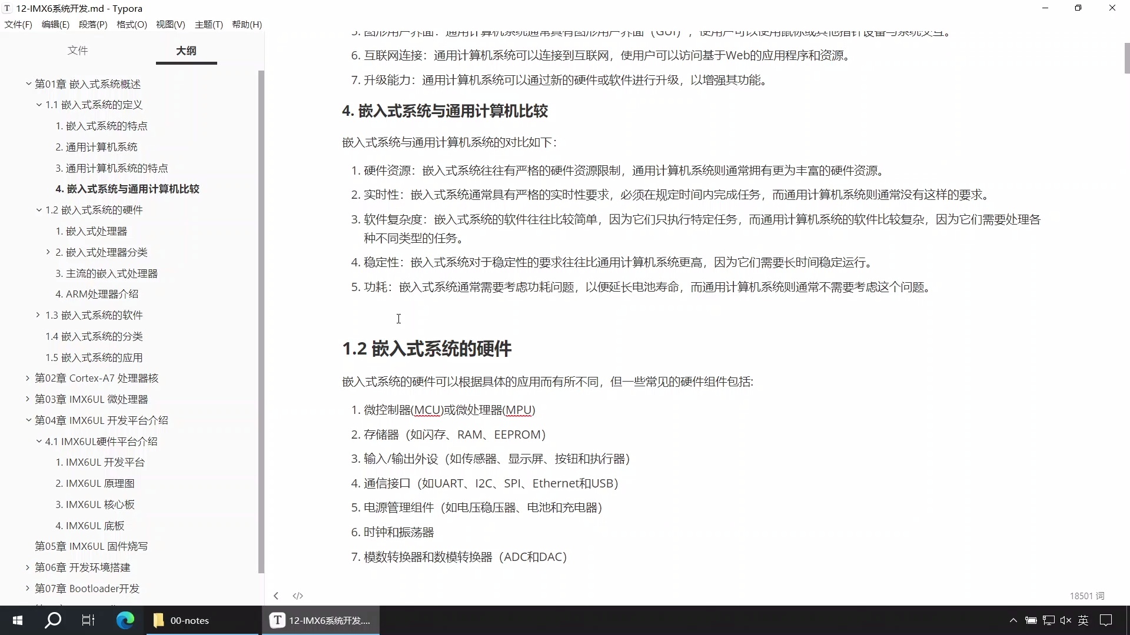Viewport: 1130px width, 635px height.
Task: Toggle source code mode icon
Action: tap(298, 596)
